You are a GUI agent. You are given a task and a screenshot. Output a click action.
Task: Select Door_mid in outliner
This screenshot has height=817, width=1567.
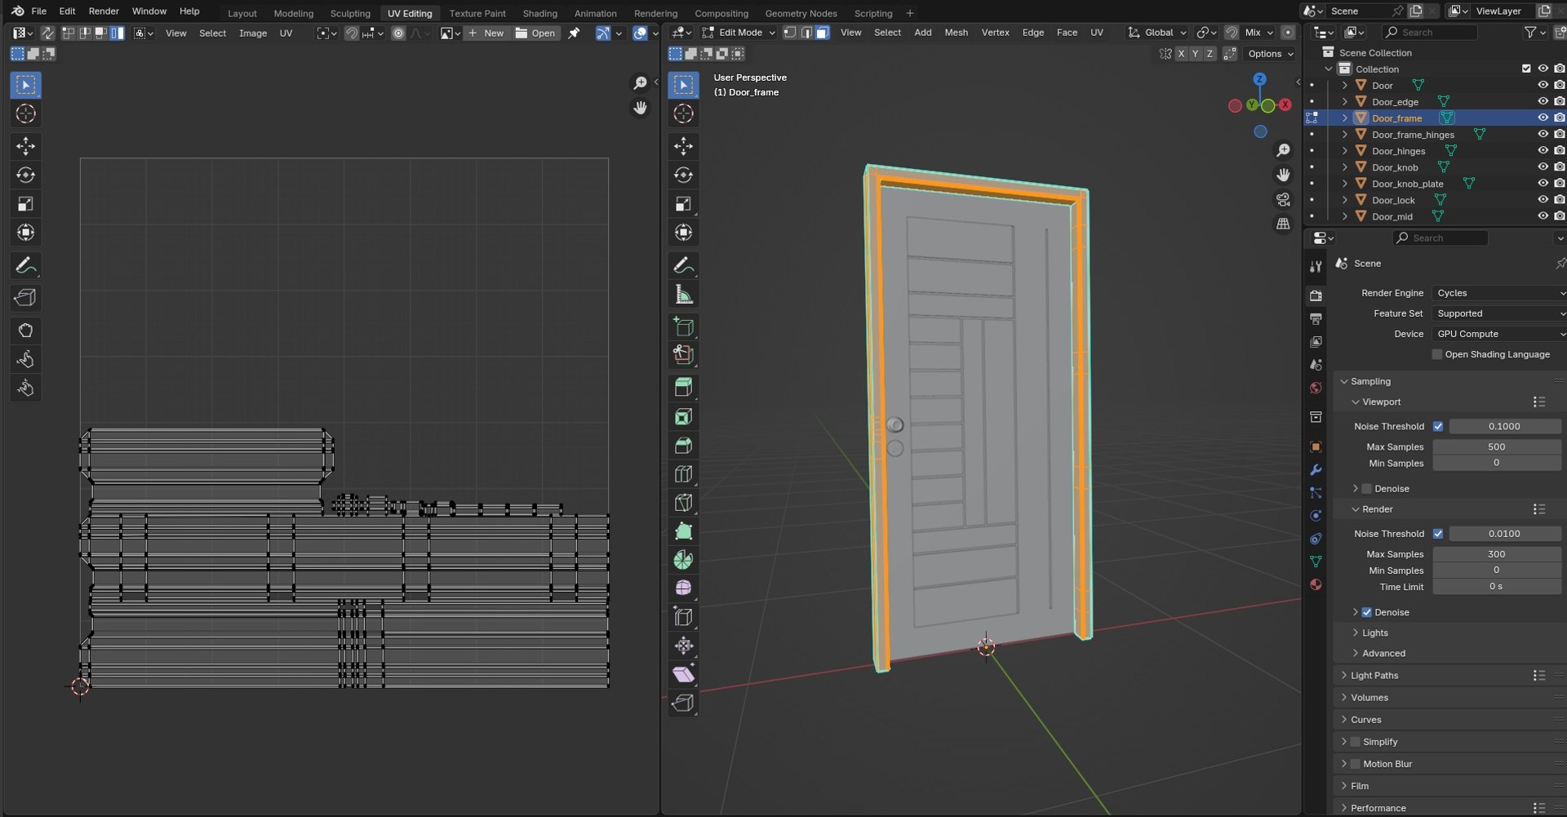click(1392, 216)
